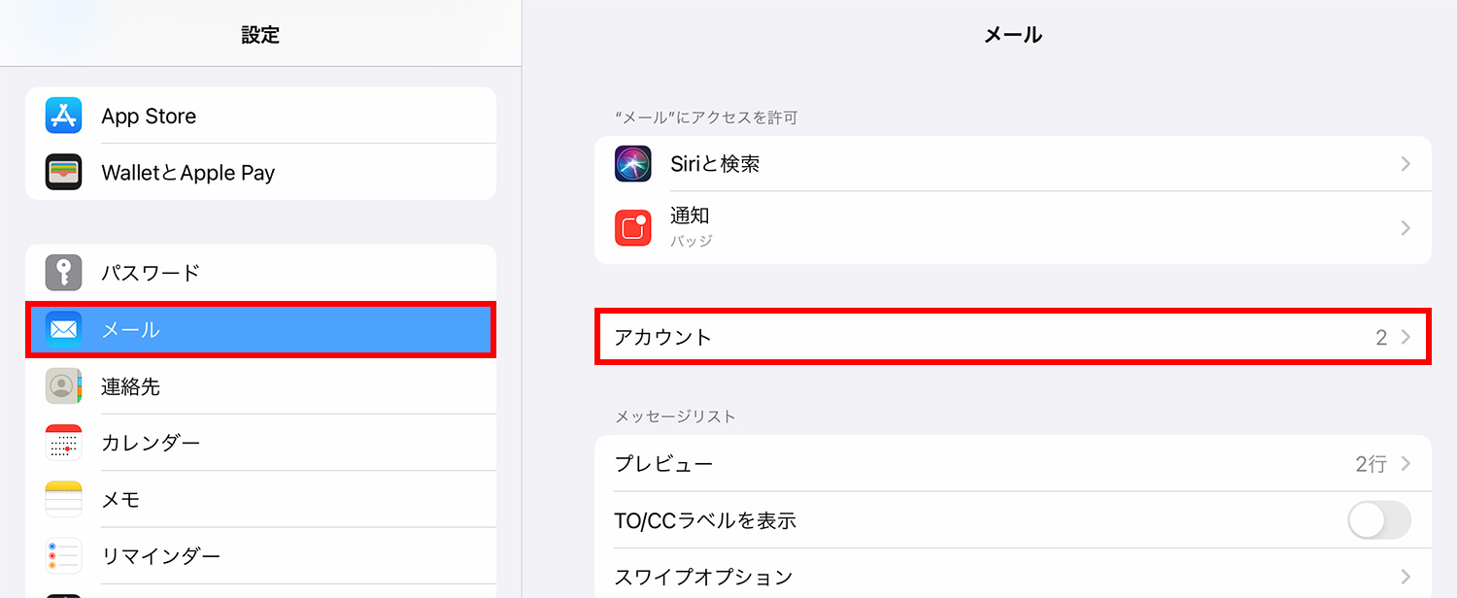Open the App Store icon in sidebar

pyautogui.click(x=64, y=116)
